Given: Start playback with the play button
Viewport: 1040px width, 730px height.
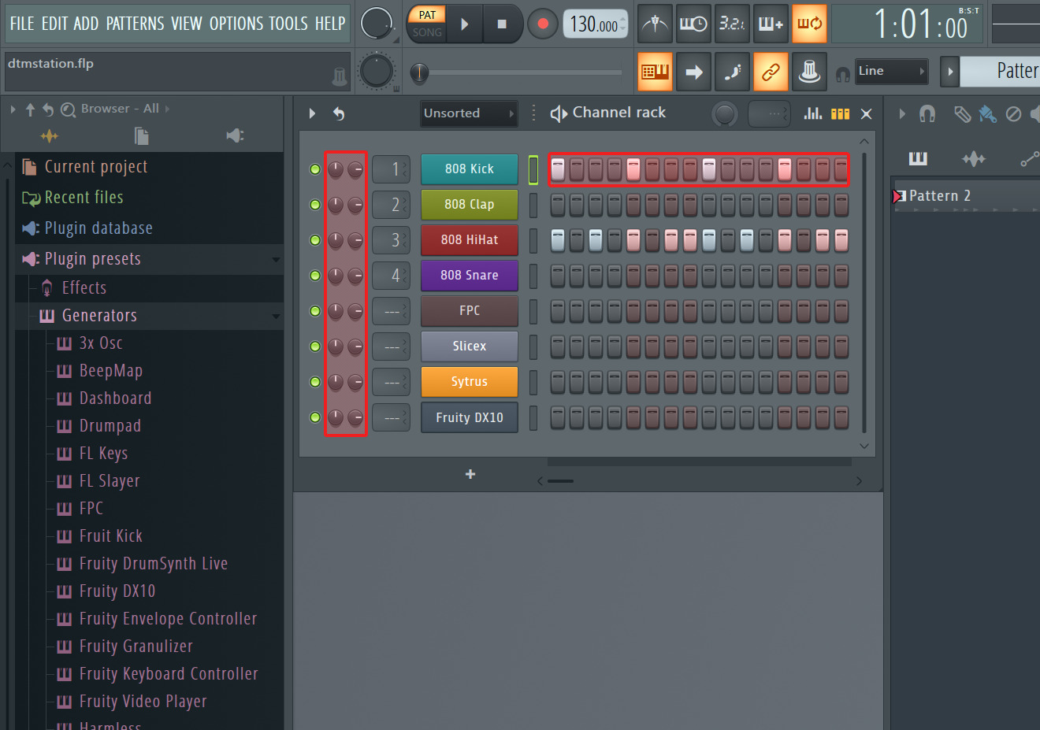Looking at the screenshot, I should (x=465, y=24).
